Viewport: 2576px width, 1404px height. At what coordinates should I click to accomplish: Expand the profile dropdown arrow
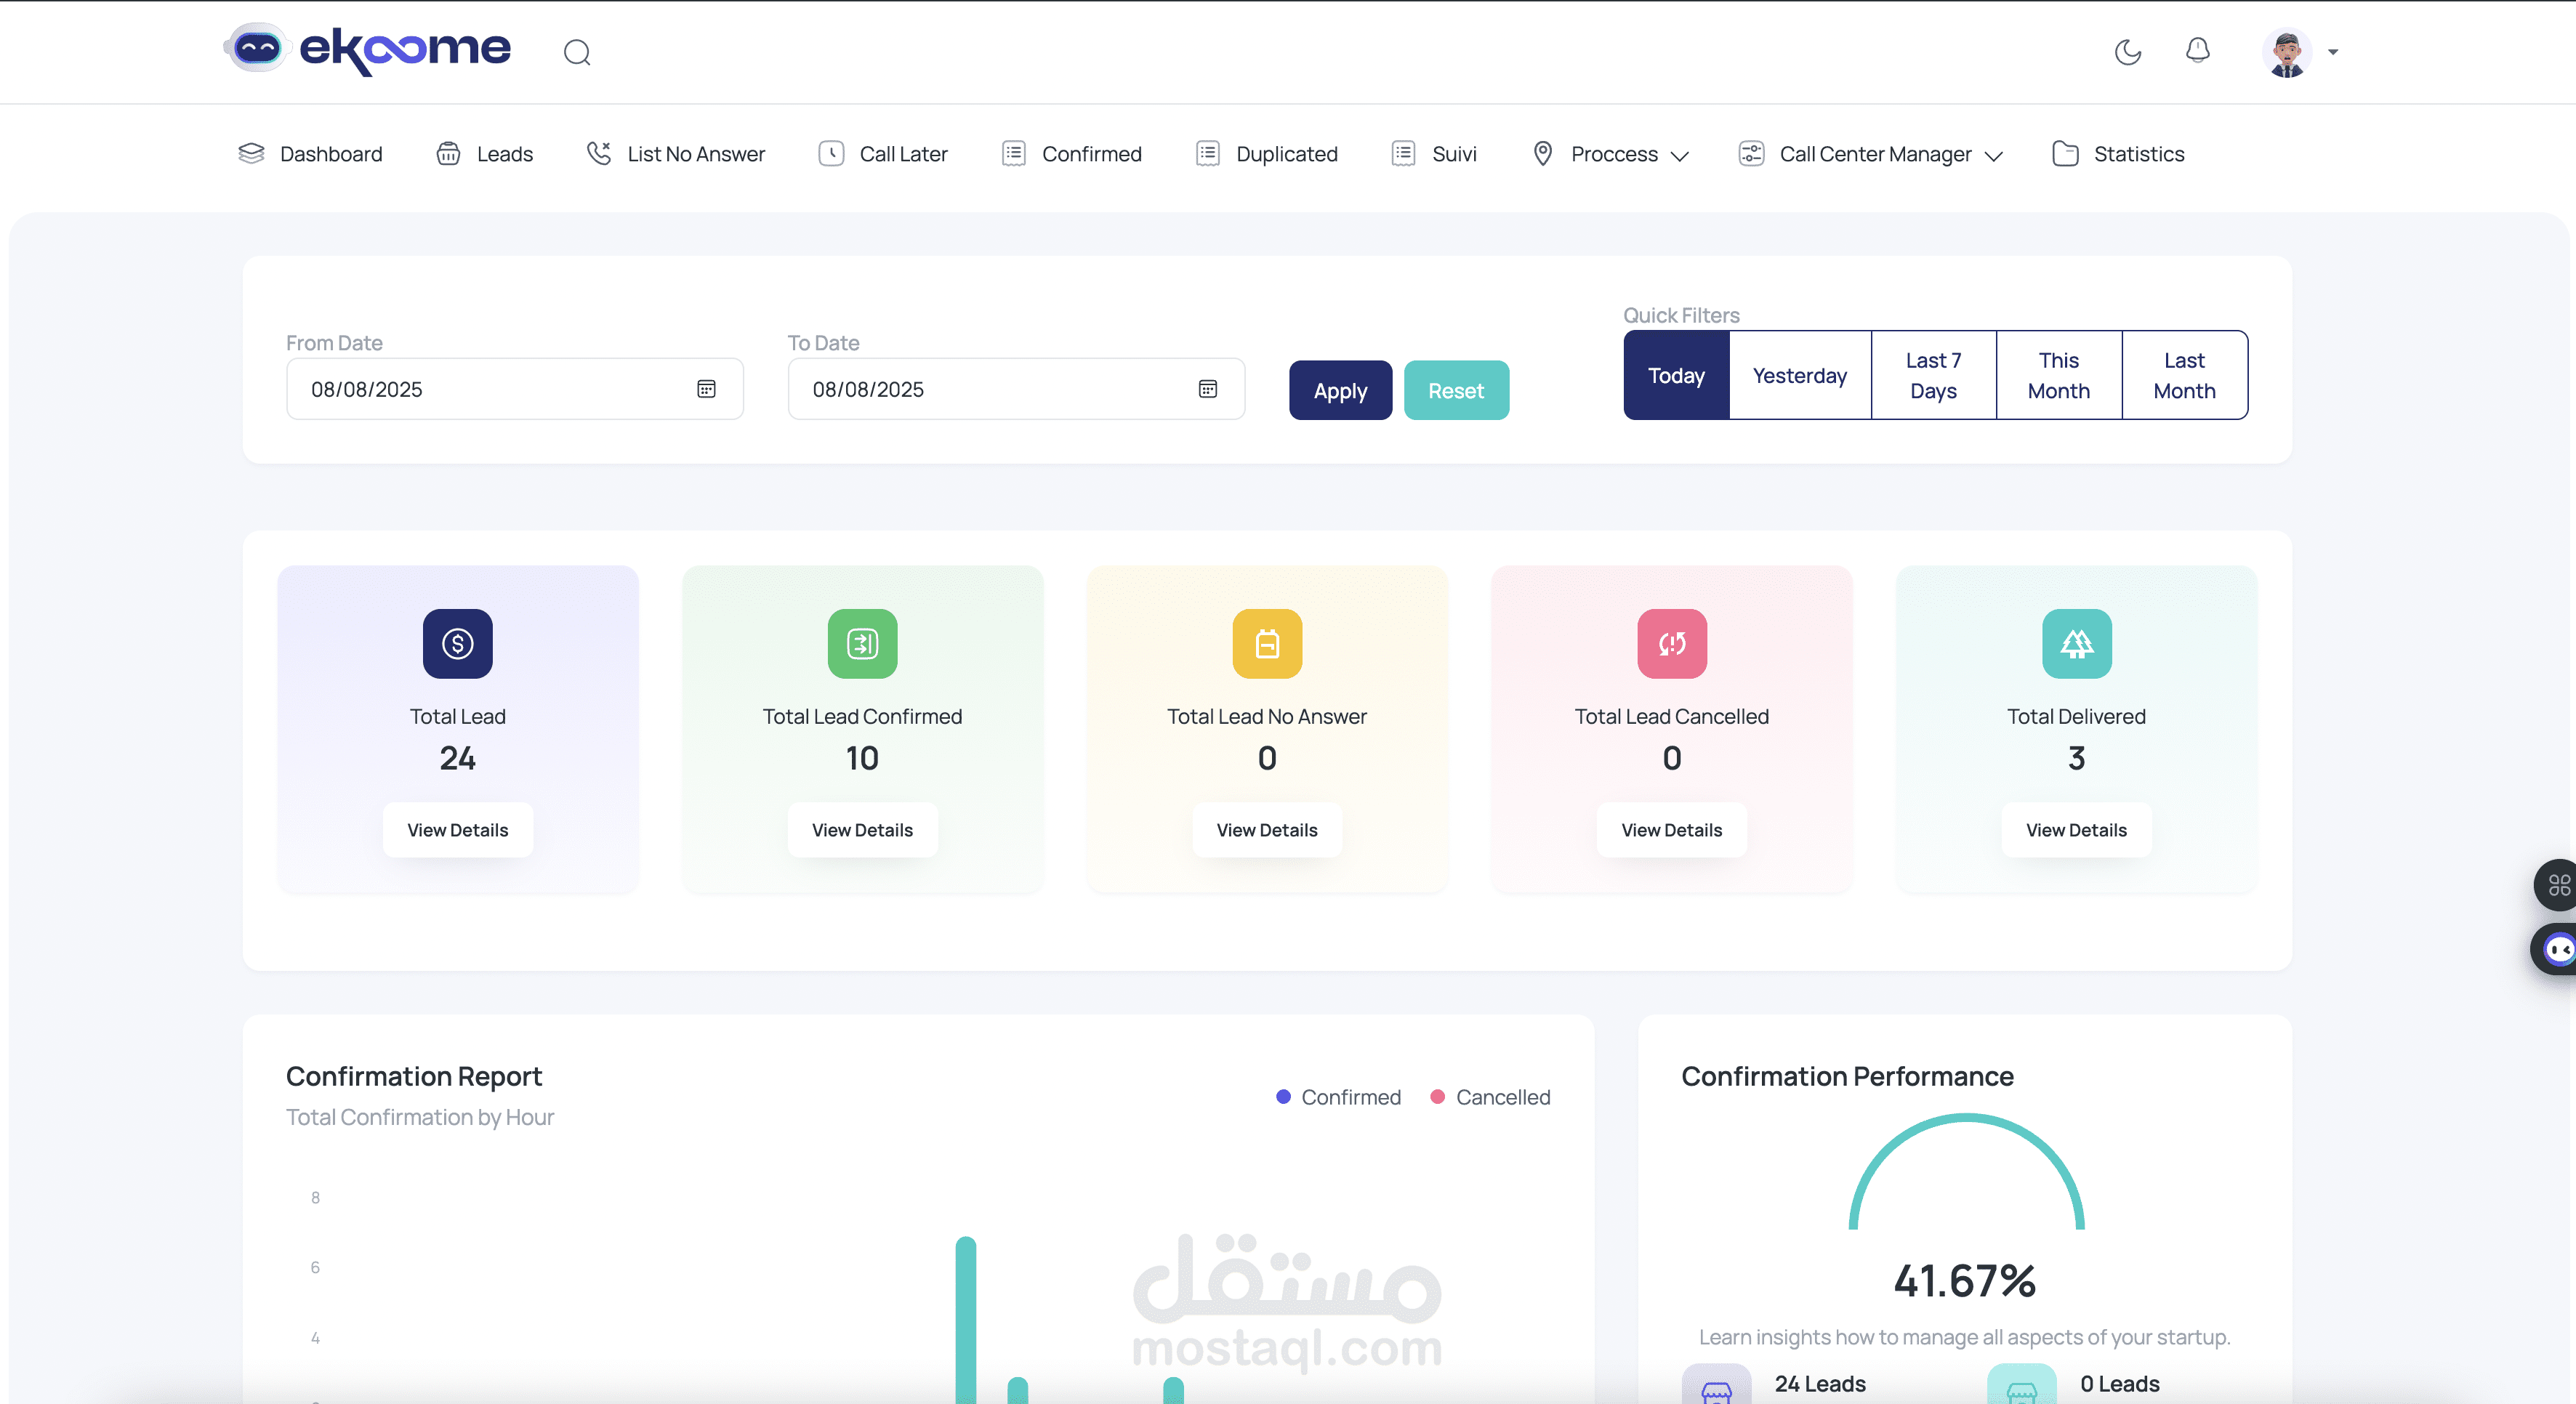pos(2333,52)
